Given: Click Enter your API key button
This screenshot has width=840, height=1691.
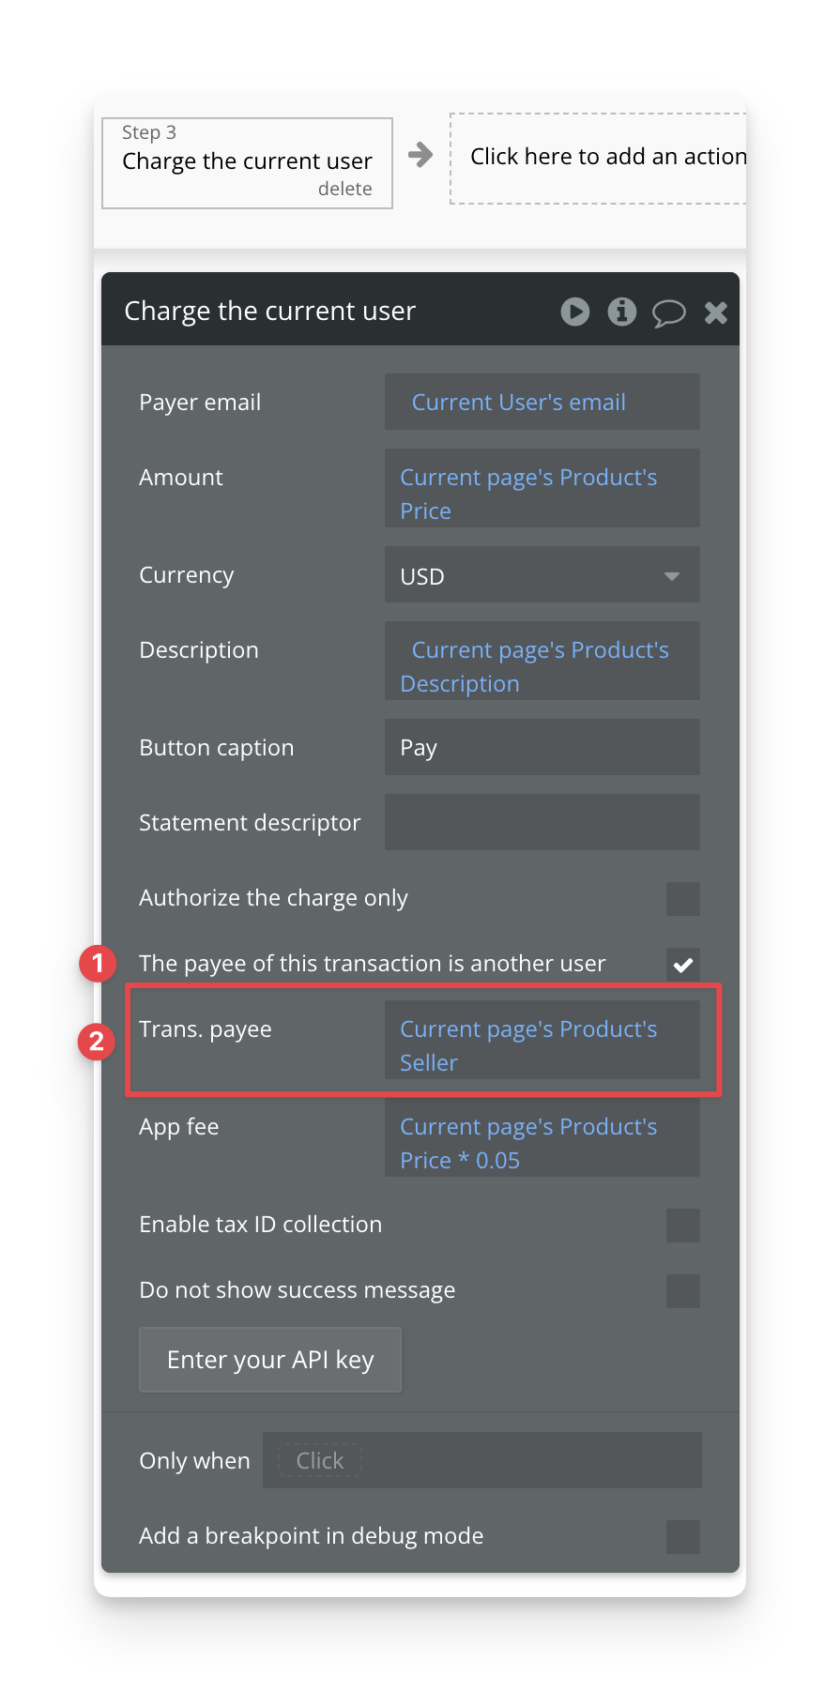Looking at the screenshot, I should point(270,1360).
